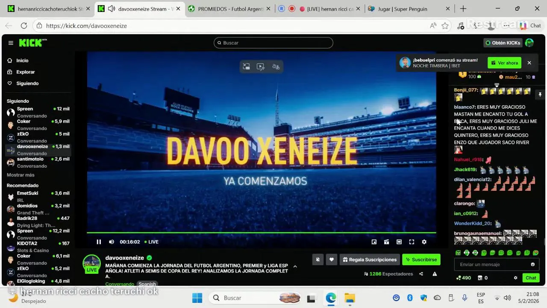Click the video progress seek bar
Screen dimensions: 547x308
261,233
